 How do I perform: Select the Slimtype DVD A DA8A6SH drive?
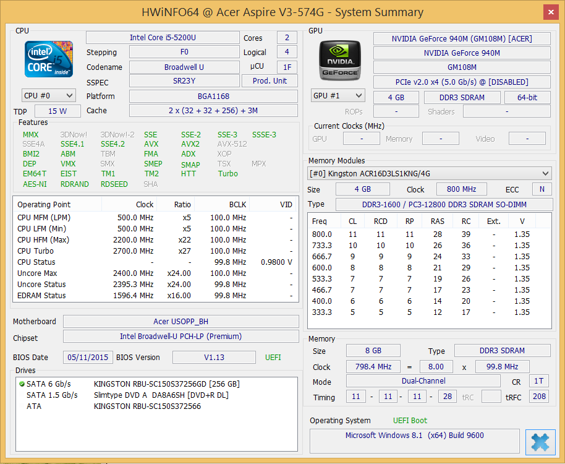coord(156,395)
